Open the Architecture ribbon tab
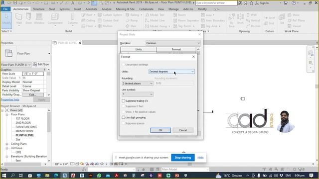 coord(21,9)
